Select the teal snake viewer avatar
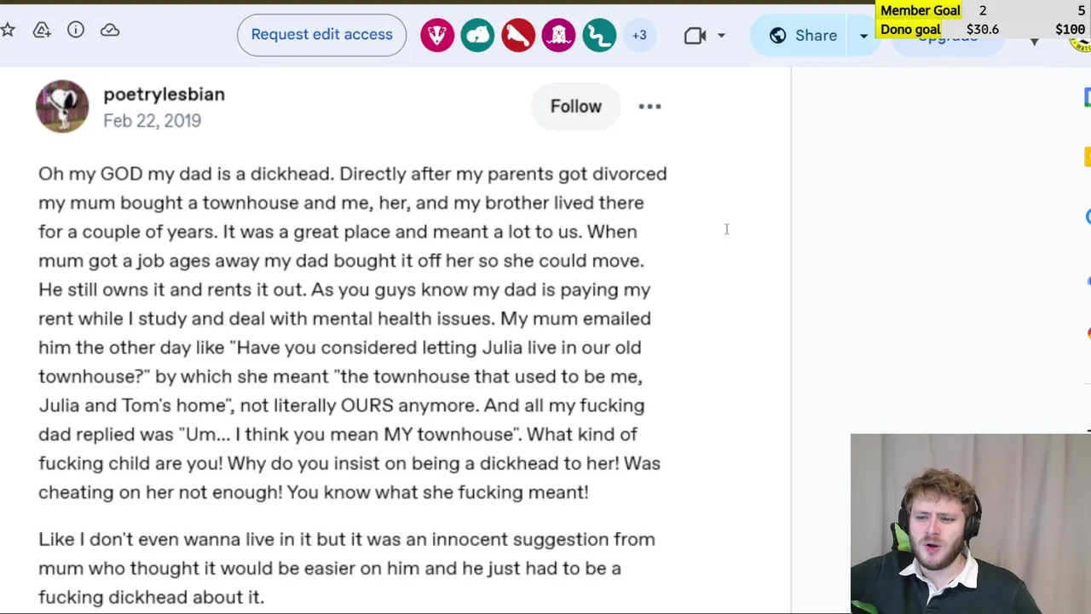 (599, 35)
